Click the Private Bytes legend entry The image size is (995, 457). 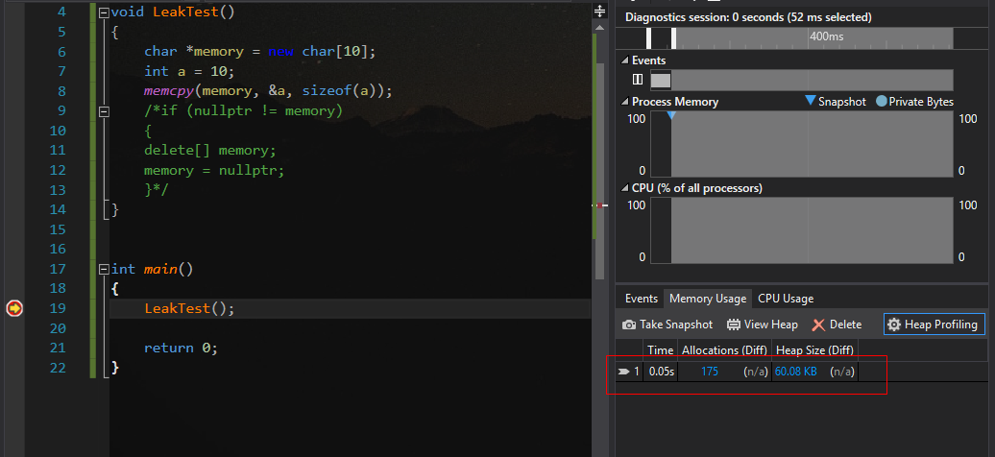pos(914,102)
